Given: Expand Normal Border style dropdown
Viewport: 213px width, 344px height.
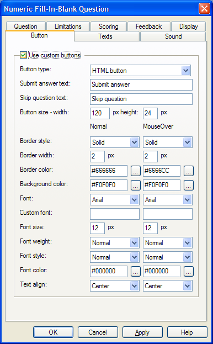Looking at the screenshot, I should click(115, 142).
